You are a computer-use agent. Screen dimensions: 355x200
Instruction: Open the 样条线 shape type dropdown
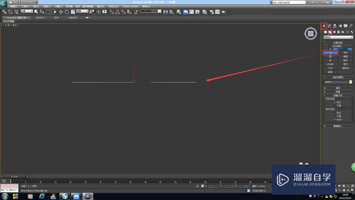338,37
